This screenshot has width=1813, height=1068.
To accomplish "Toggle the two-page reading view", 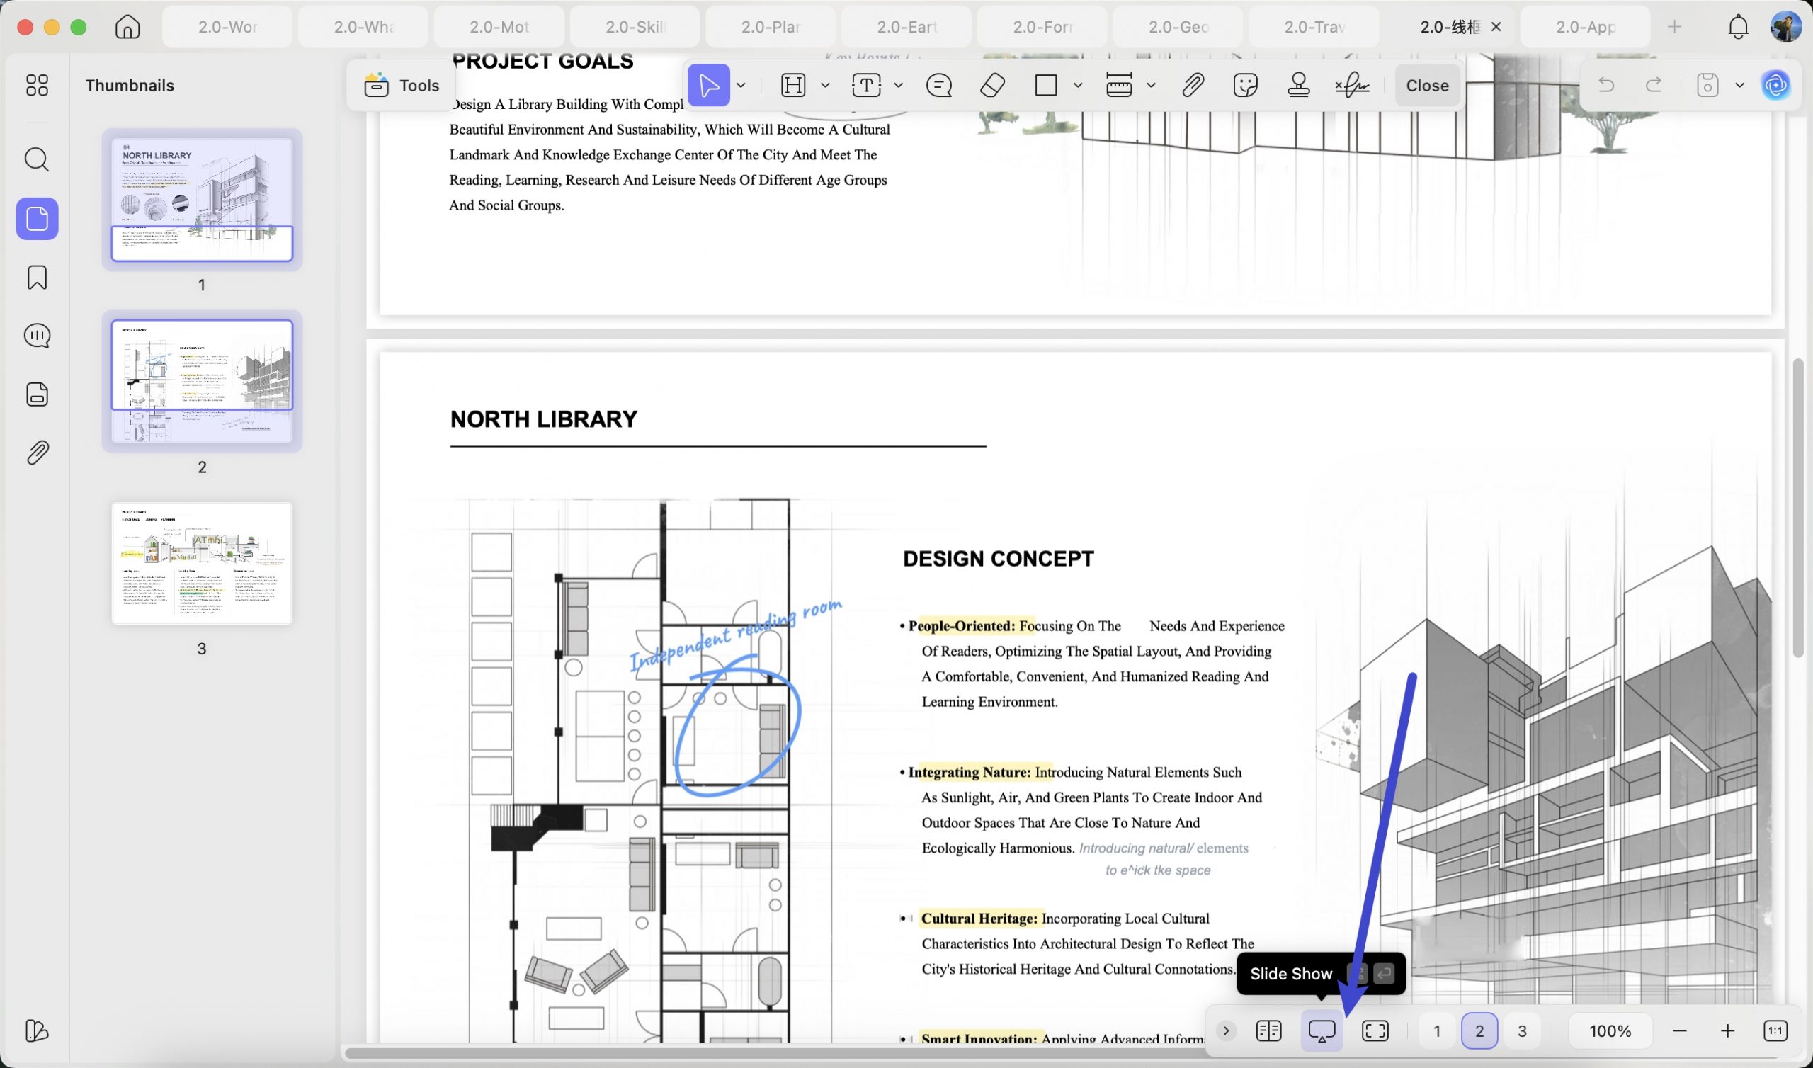I will point(1268,1031).
